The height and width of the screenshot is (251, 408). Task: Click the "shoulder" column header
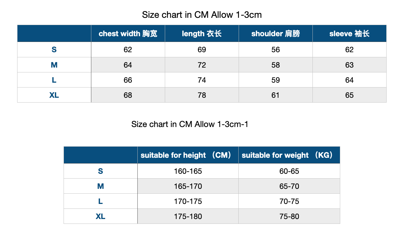tap(275, 33)
